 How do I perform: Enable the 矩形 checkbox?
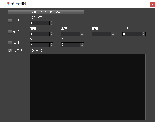click(10, 32)
